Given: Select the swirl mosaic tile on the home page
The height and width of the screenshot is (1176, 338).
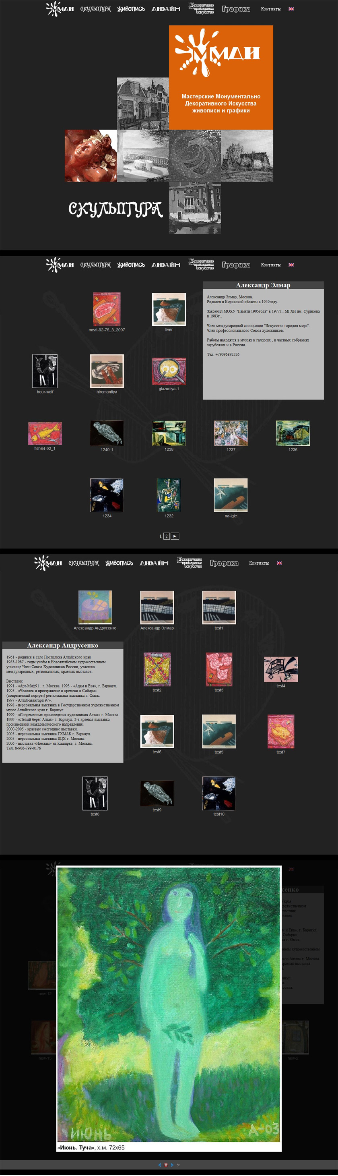Looking at the screenshot, I should [x=195, y=156].
